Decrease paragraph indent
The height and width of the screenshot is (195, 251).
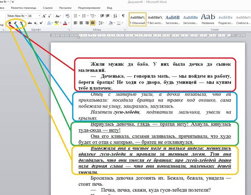click(102, 16)
